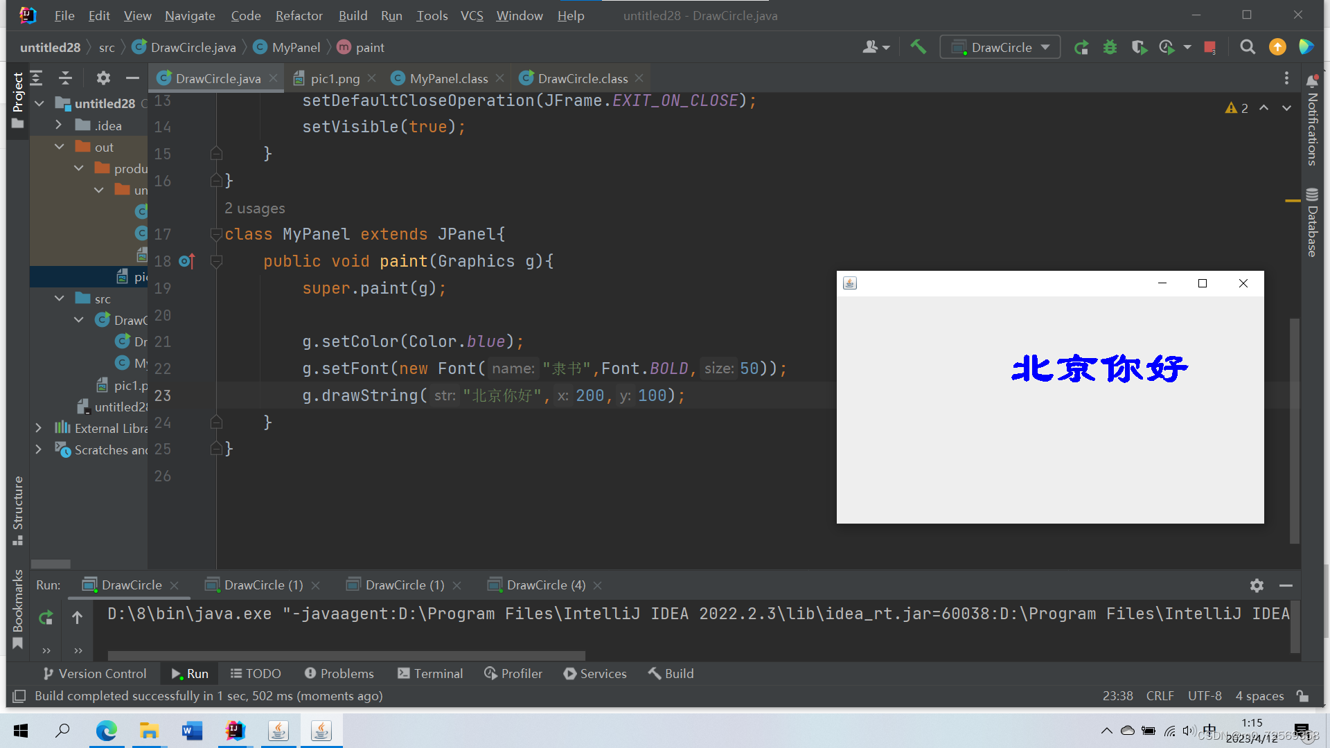Open the UTF-8 encoding selector
Viewport: 1330px width, 748px height.
[x=1205, y=696]
